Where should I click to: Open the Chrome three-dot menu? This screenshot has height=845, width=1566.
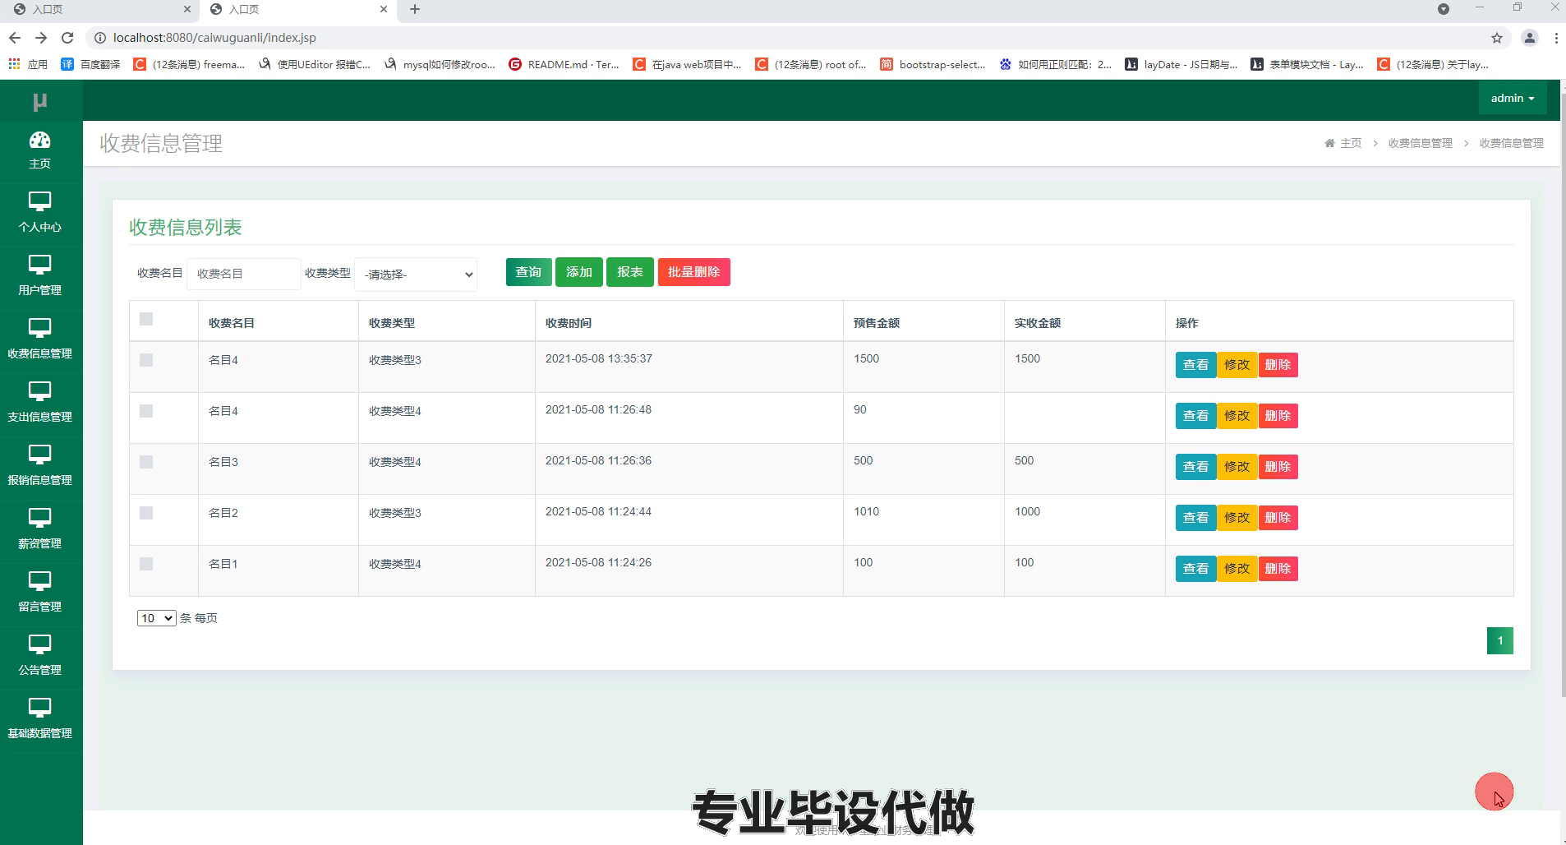[x=1556, y=38]
